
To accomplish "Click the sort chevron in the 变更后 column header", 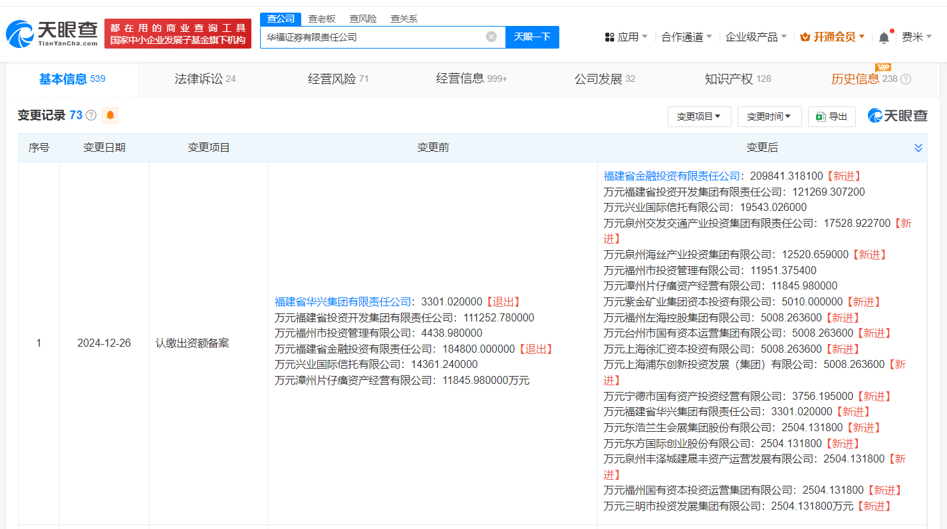I will pyautogui.click(x=919, y=148).
